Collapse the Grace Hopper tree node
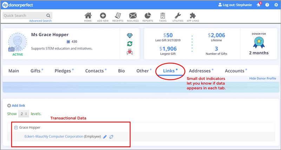The height and width of the screenshot is (150, 281). point(16,128)
